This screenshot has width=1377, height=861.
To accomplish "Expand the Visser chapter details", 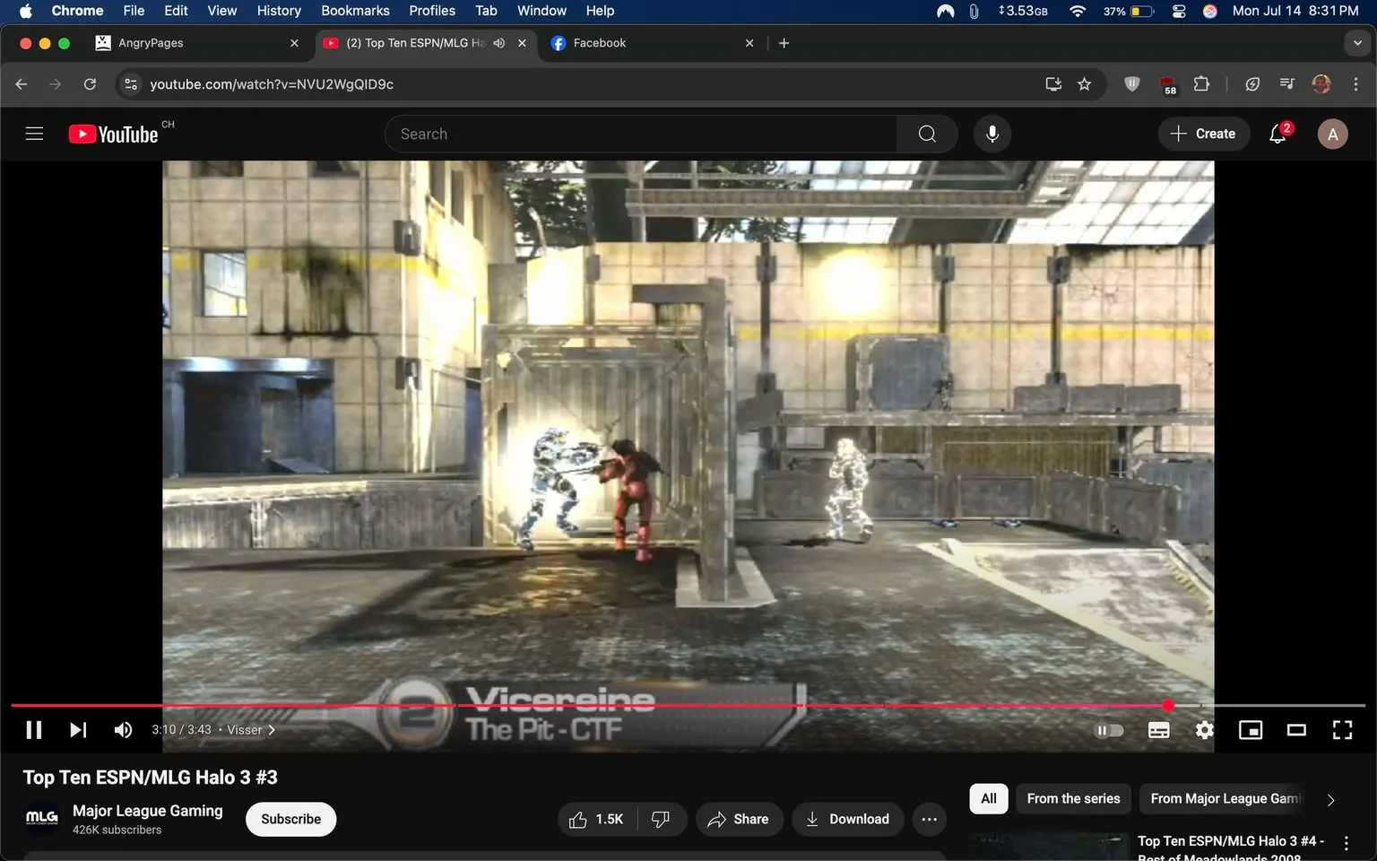I will 271,730.
